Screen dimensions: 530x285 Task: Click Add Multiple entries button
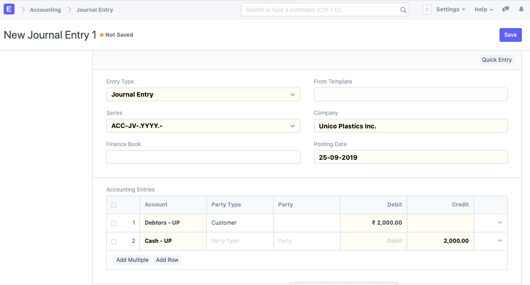(x=132, y=260)
